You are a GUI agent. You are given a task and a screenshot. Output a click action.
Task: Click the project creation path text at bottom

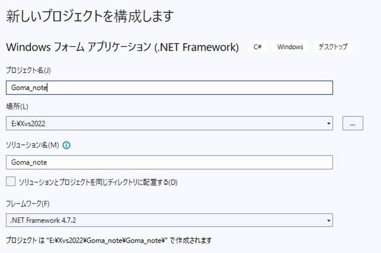tap(109, 241)
